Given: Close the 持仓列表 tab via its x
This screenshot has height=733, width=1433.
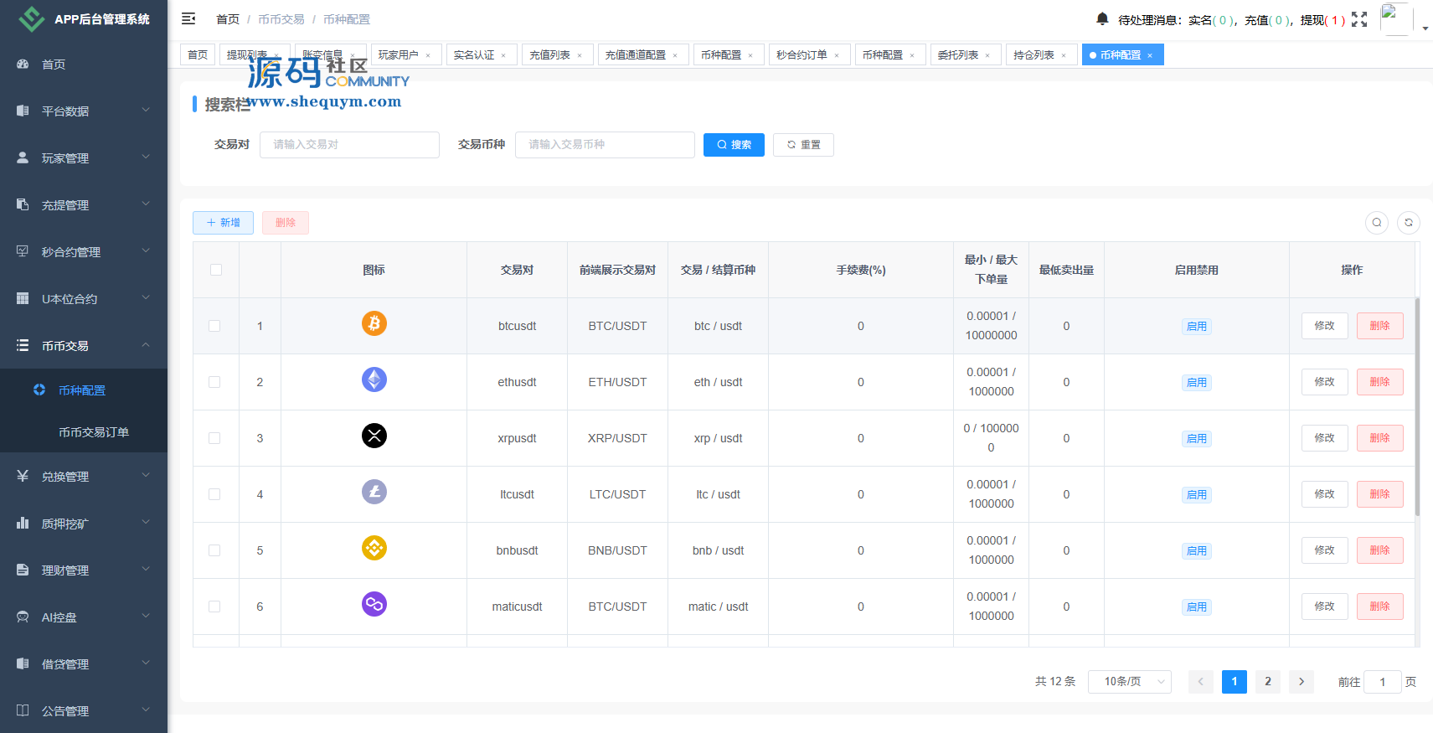Looking at the screenshot, I should (x=1064, y=56).
